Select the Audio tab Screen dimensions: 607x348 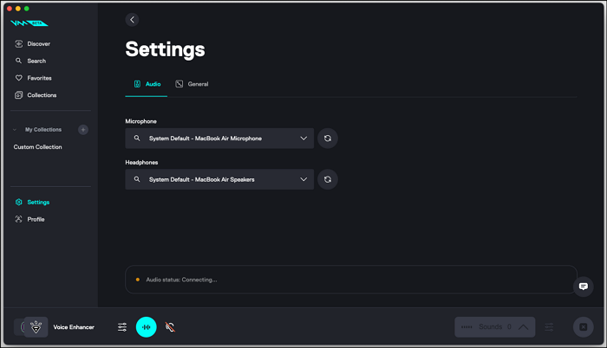pos(147,84)
